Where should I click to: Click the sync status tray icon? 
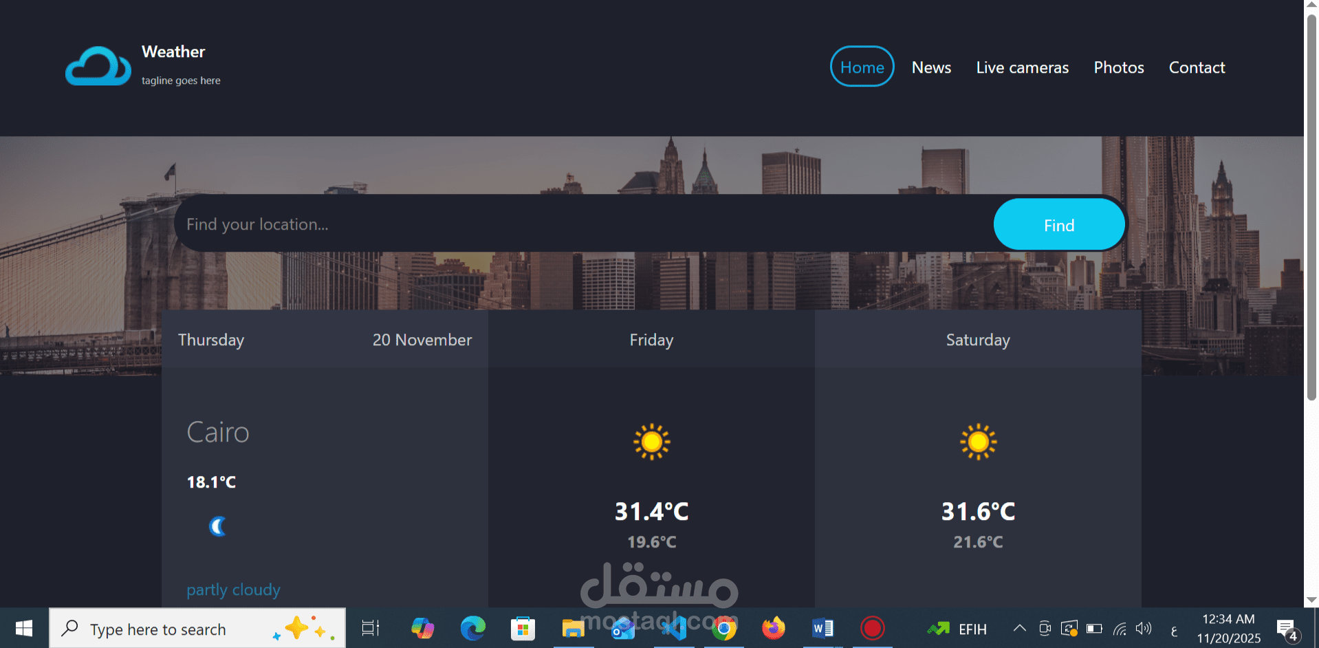pyautogui.click(x=1069, y=628)
